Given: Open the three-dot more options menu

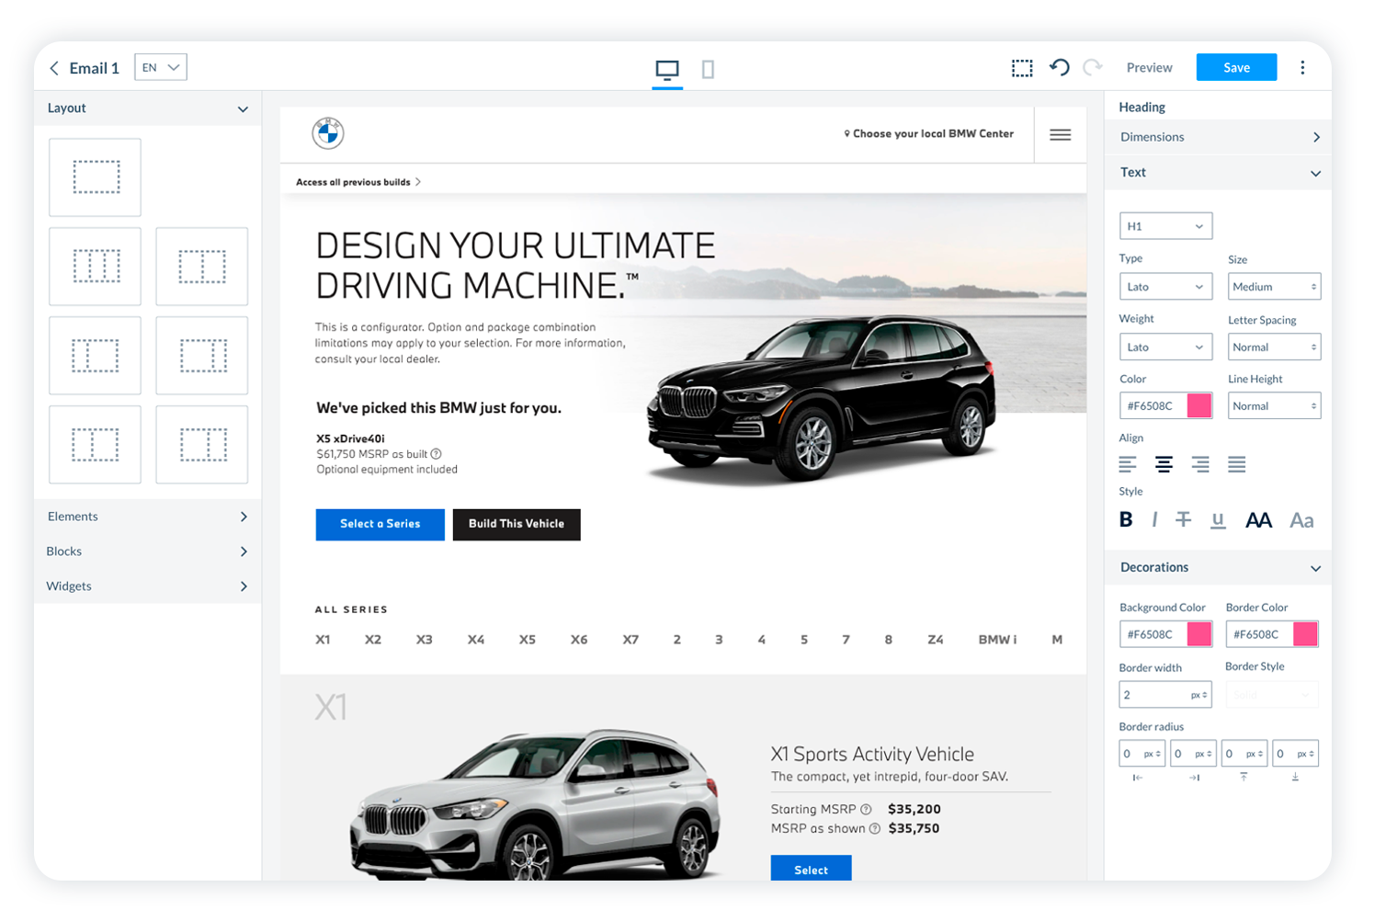Looking at the screenshot, I should coord(1302,67).
